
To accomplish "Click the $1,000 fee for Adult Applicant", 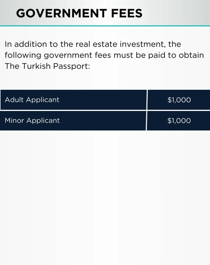I will point(179,100).
